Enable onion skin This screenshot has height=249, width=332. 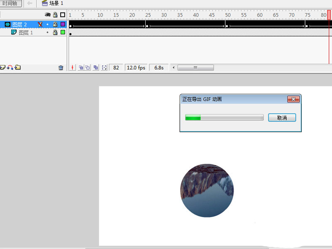click(x=81, y=68)
